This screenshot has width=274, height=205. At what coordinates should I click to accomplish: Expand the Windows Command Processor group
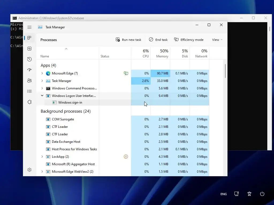[x=42, y=88]
